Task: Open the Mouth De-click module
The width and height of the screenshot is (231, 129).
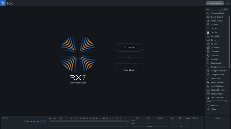Action: [x=217, y=82]
